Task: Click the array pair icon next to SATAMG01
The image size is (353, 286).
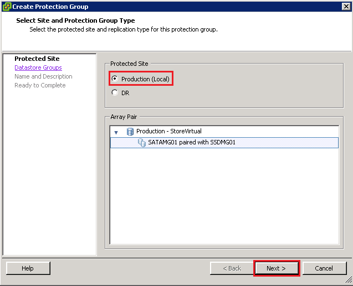Action: [142, 143]
